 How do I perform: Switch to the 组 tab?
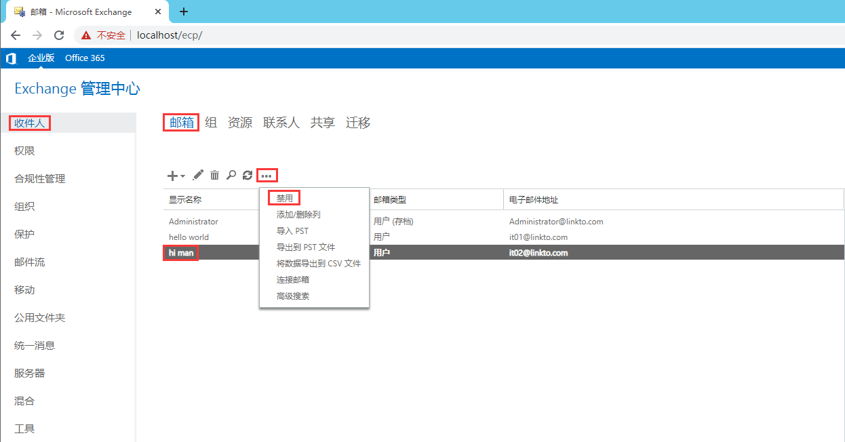[x=211, y=123]
